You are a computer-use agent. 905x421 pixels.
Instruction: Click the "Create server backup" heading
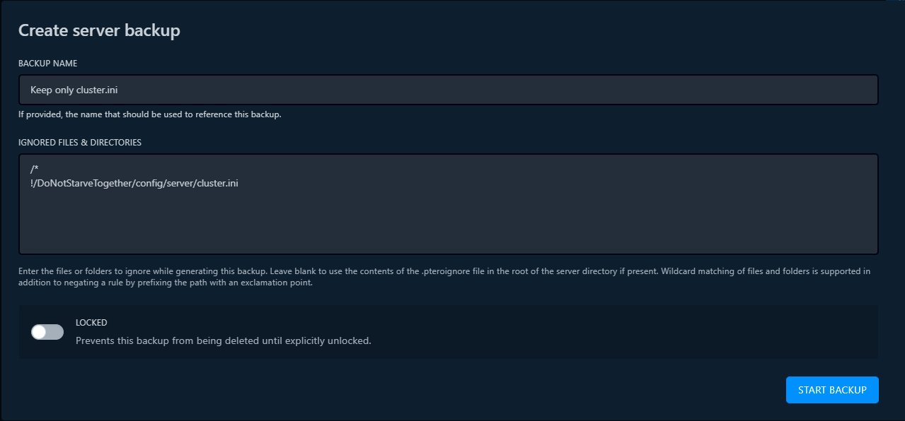pyautogui.click(x=99, y=30)
